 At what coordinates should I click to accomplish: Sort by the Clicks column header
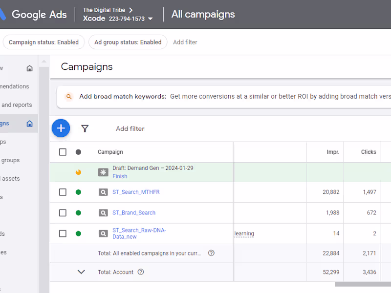(369, 152)
